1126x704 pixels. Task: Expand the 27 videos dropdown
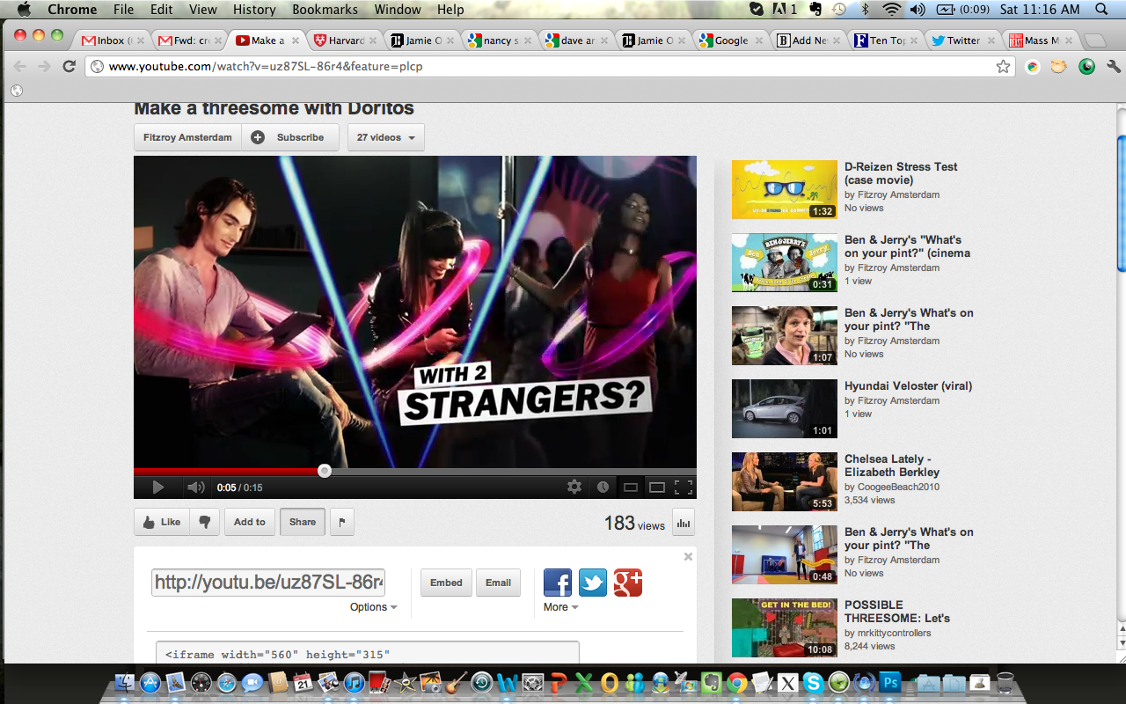(x=386, y=137)
